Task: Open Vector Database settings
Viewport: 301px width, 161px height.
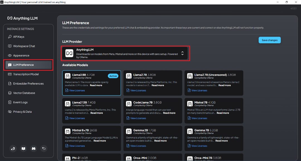Action: pyautogui.click(x=28, y=93)
